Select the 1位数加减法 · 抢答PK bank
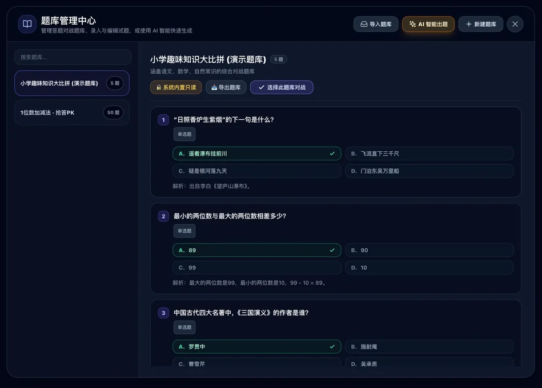 [x=72, y=112]
